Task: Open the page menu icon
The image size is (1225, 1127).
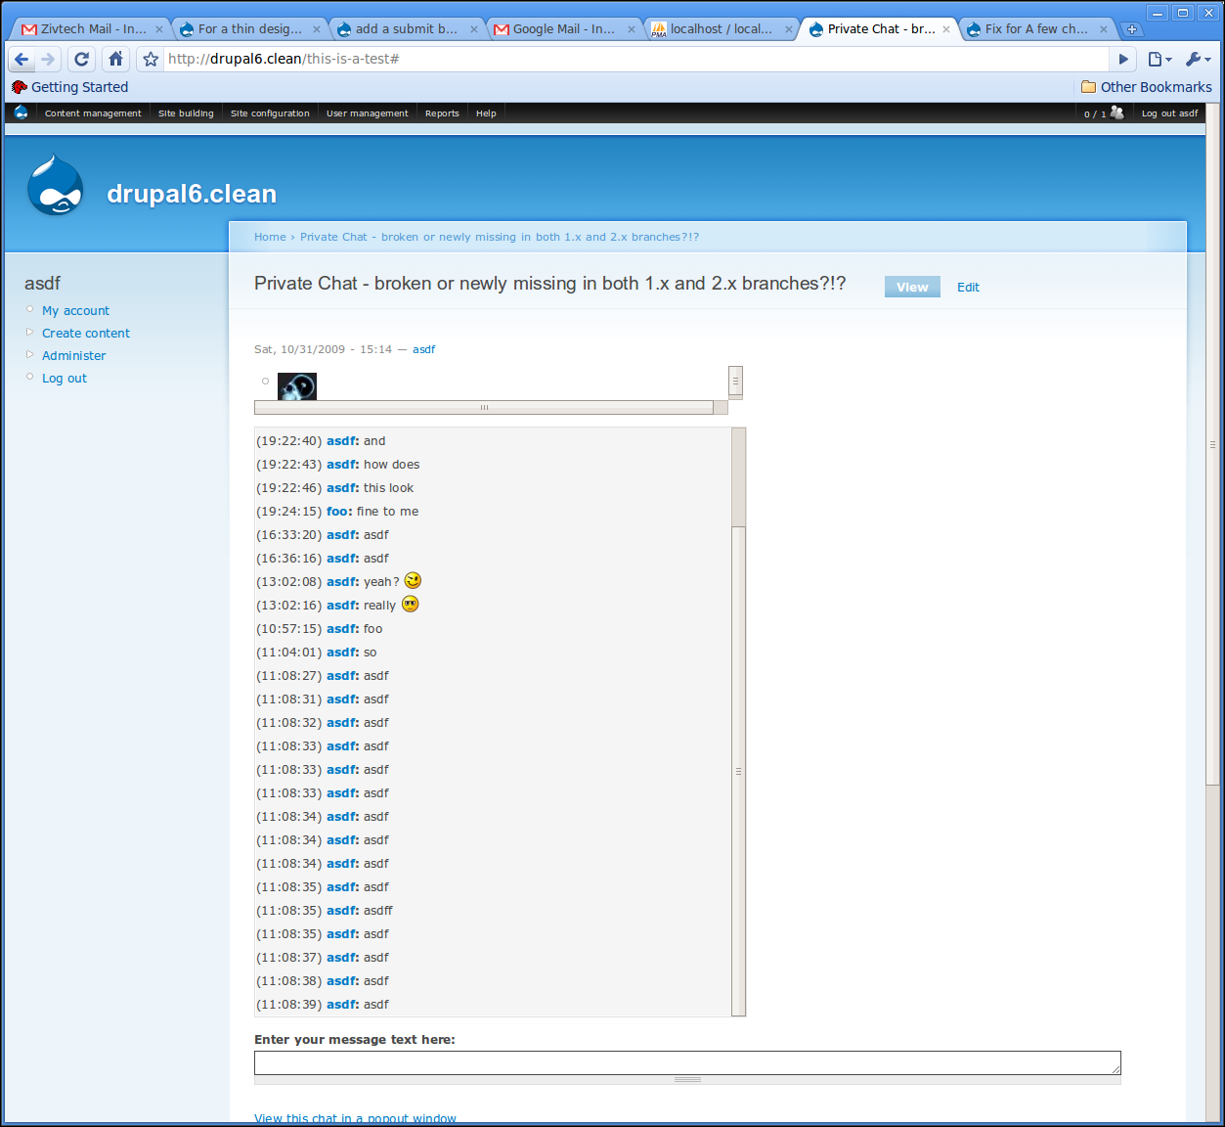Action: [x=1159, y=59]
